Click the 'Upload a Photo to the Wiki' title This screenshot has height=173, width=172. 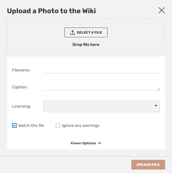51,11
